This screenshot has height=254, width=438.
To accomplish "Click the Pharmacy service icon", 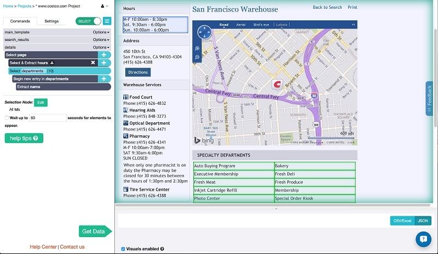I will point(126,136).
